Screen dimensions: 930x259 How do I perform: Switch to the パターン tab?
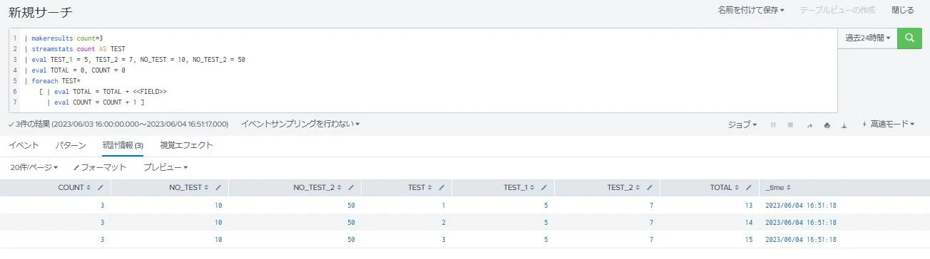coord(71,145)
